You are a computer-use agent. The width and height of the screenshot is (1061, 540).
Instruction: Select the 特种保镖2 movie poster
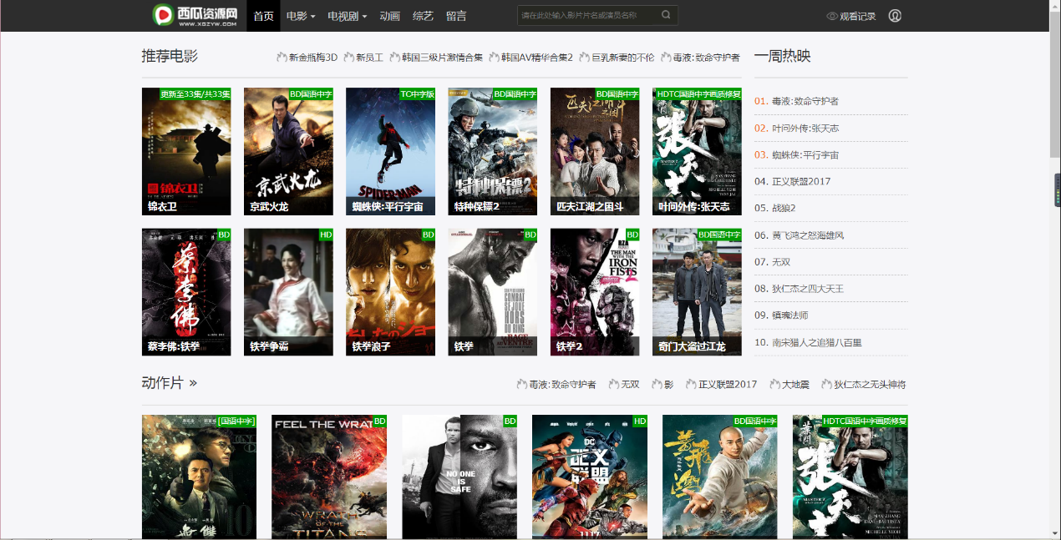[x=493, y=151]
